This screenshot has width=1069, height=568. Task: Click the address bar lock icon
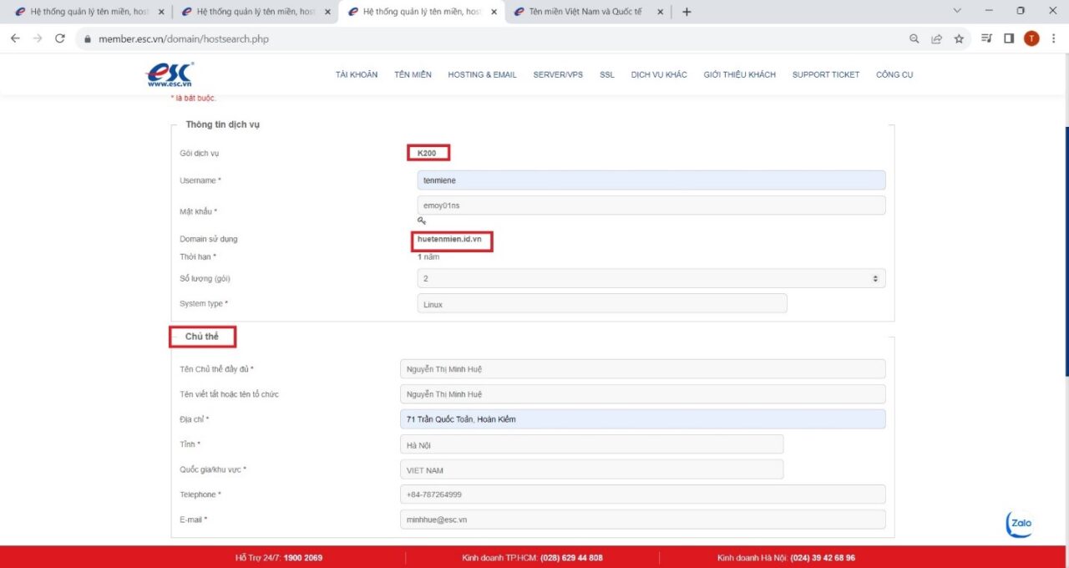(x=87, y=39)
